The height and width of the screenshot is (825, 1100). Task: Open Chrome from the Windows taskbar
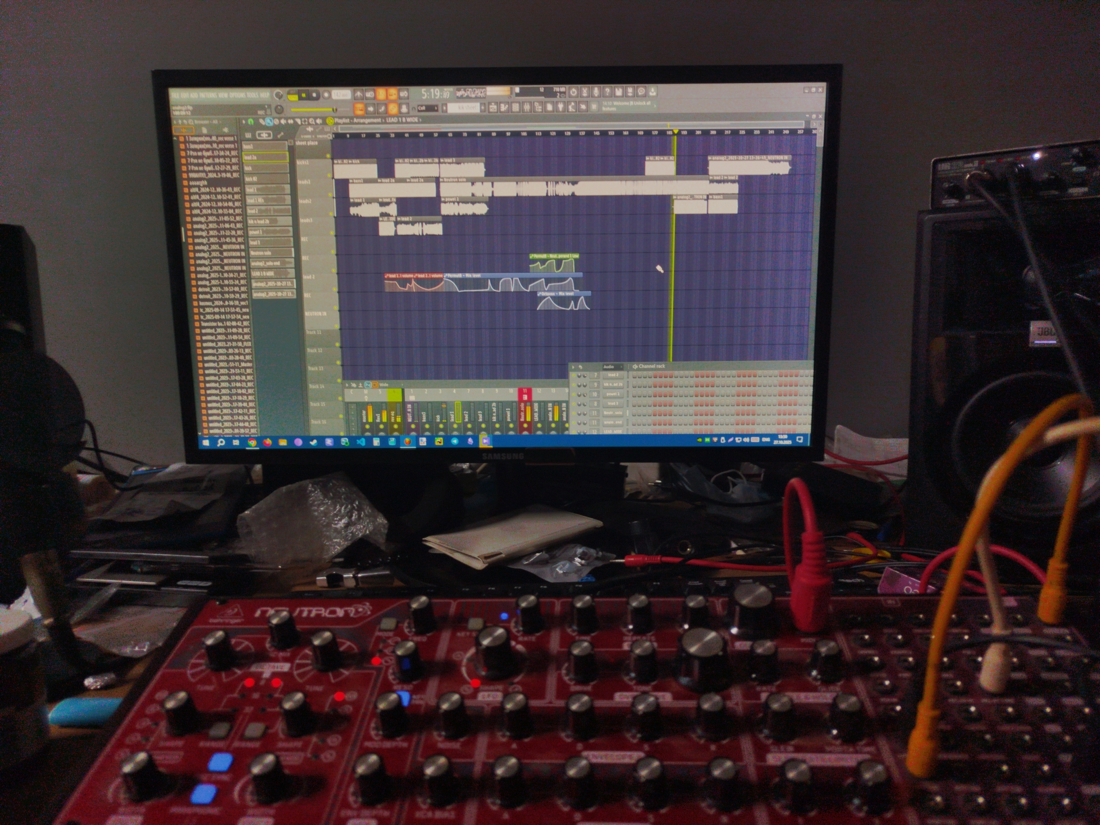pos(252,442)
